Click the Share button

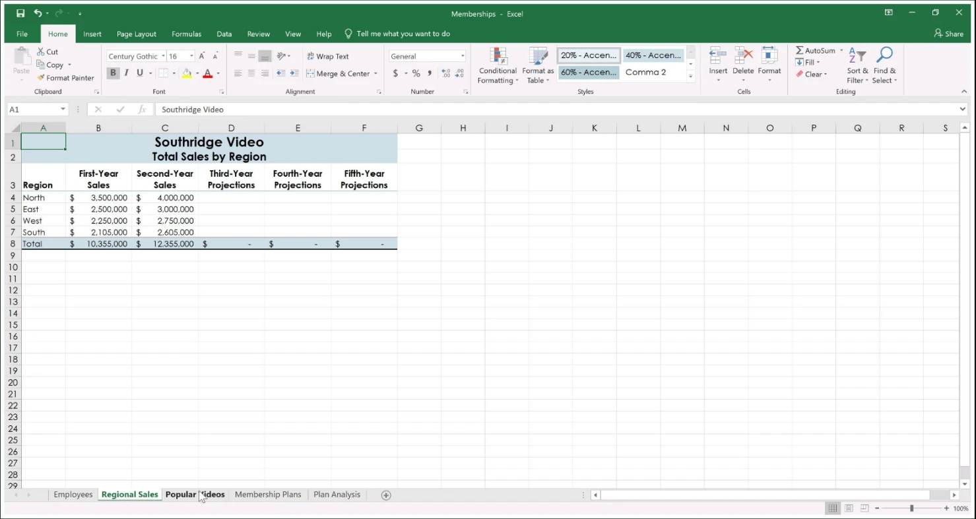[x=949, y=34]
